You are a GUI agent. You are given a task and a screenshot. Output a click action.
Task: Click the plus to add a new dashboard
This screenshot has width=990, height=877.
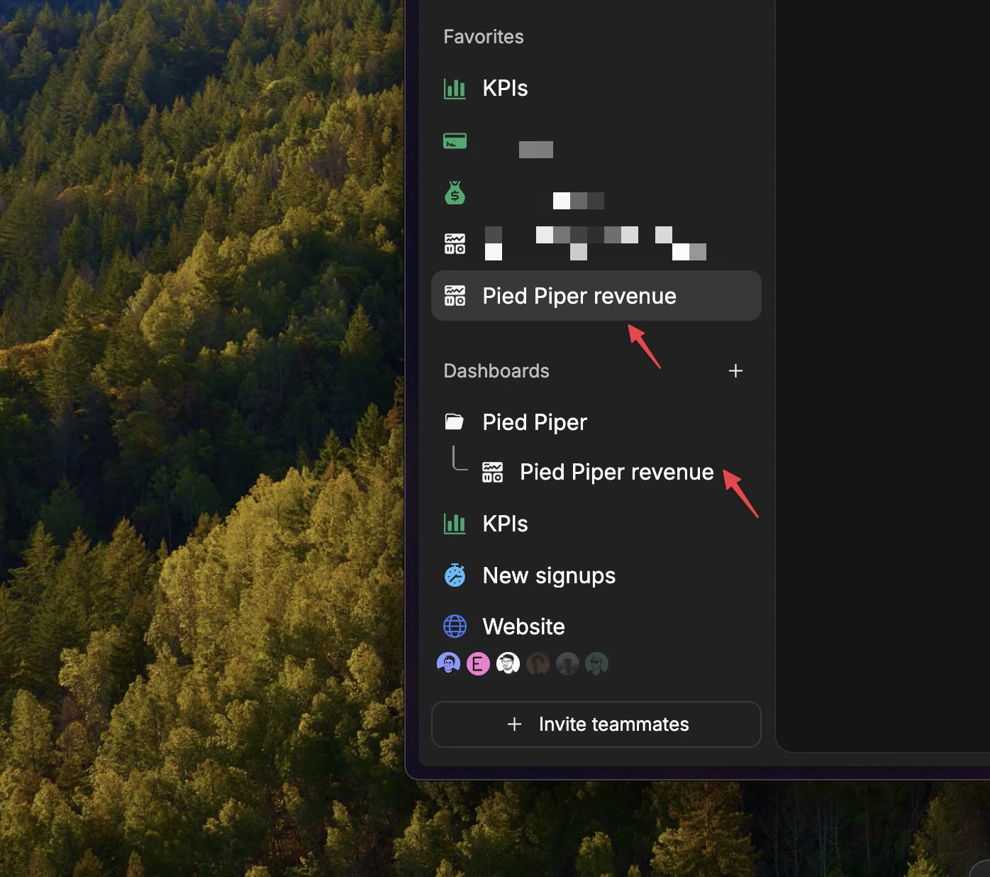point(736,370)
